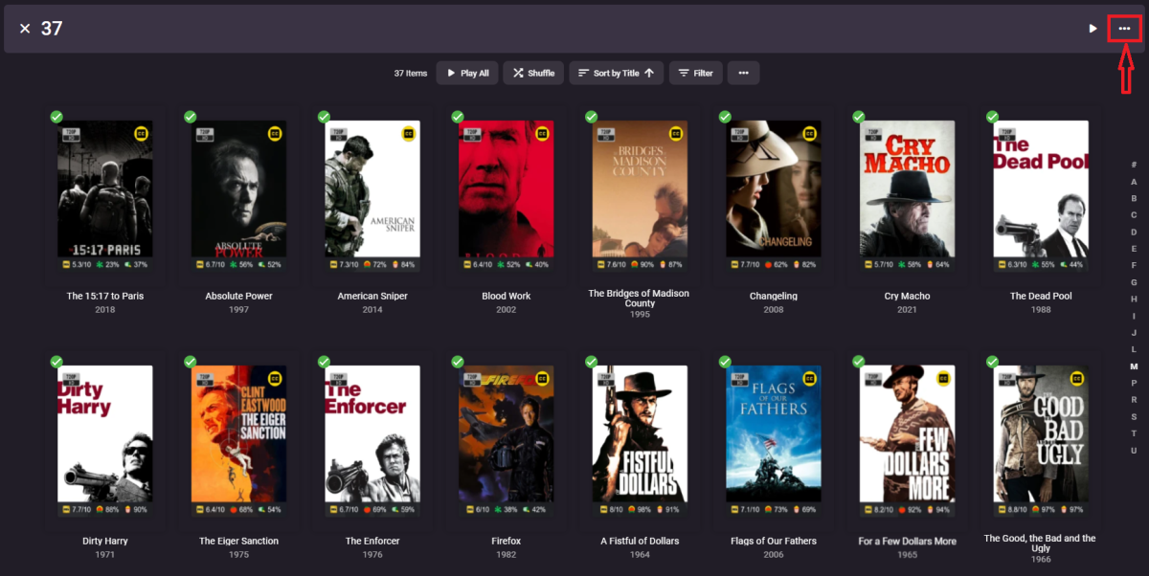Jump to letter U in index
Screen dimensions: 1149x576
[1134, 450]
